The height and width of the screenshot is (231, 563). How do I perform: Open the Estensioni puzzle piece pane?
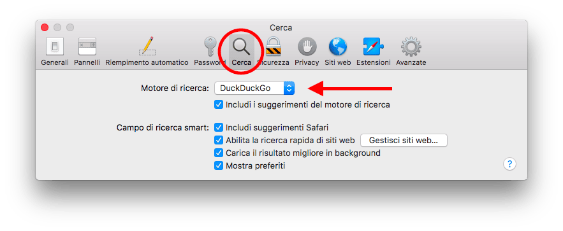point(374,52)
